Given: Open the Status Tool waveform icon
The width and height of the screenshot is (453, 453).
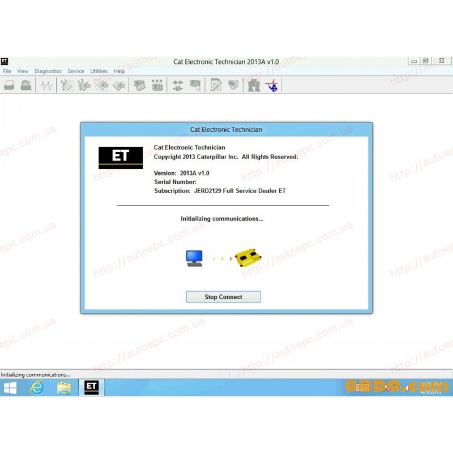Looking at the screenshot, I should tap(46, 86).
